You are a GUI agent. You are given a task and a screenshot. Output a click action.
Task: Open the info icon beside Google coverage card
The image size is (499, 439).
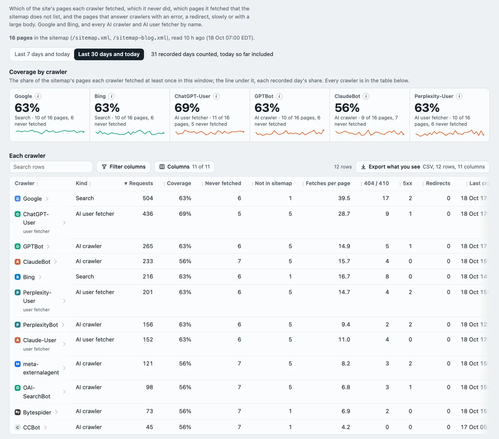coord(38,96)
